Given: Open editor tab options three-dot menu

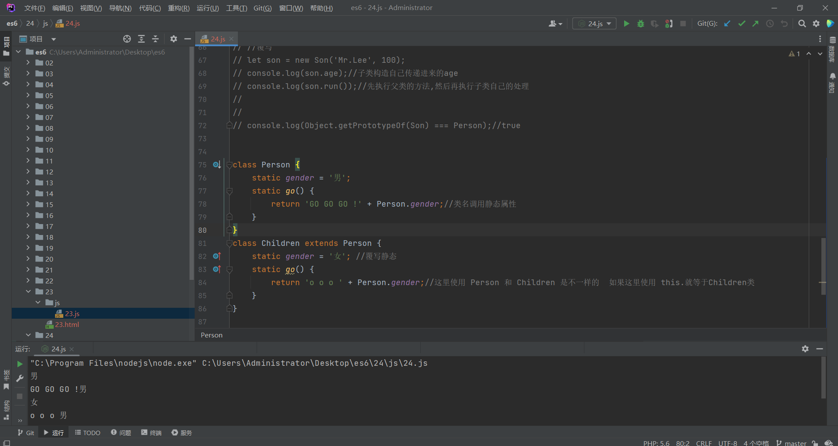Looking at the screenshot, I should (x=820, y=39).
